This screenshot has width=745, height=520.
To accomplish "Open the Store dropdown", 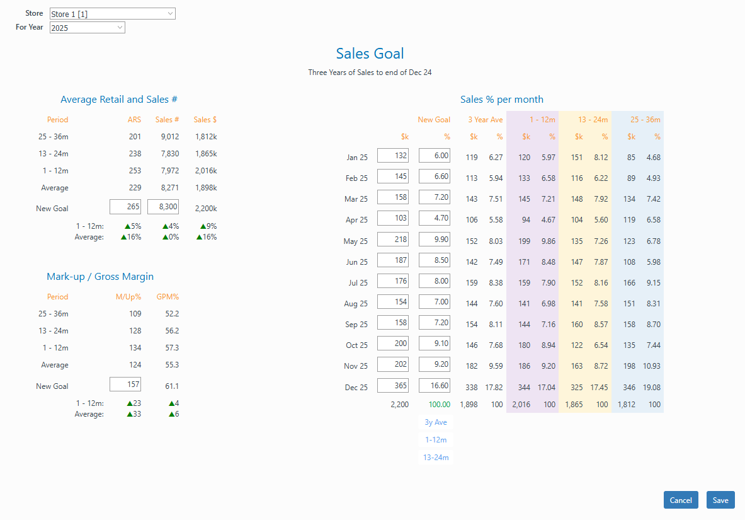I will pos(112,14).
